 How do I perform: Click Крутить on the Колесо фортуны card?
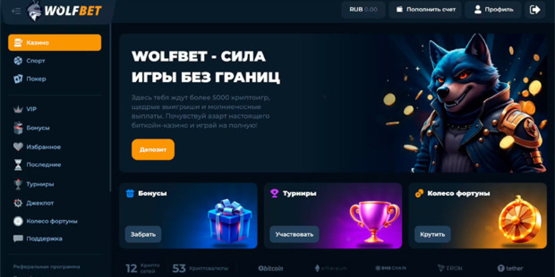(433, 234)
